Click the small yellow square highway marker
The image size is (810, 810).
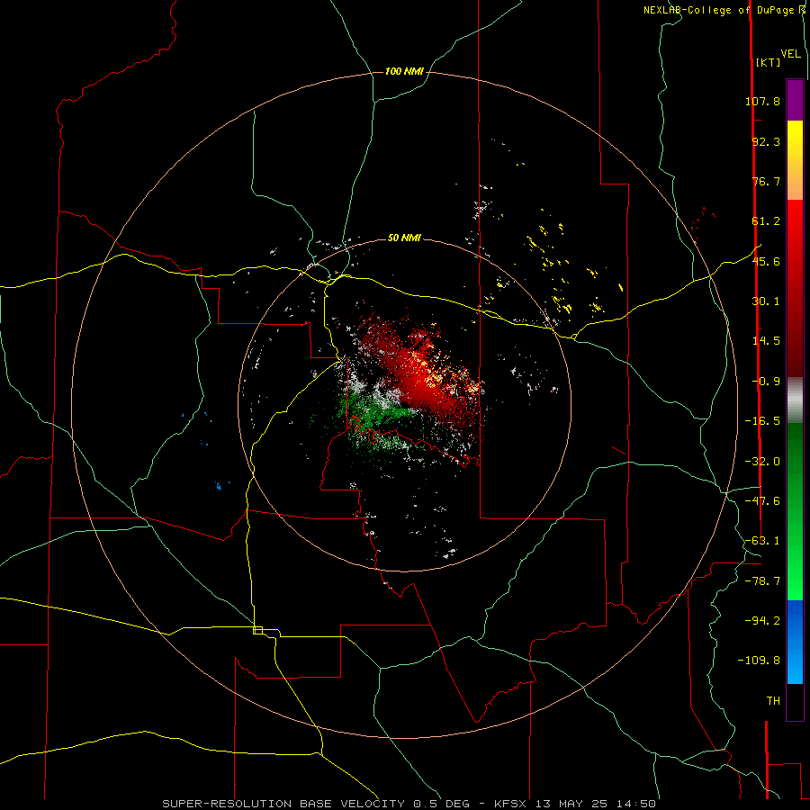[x=257, y=630]
